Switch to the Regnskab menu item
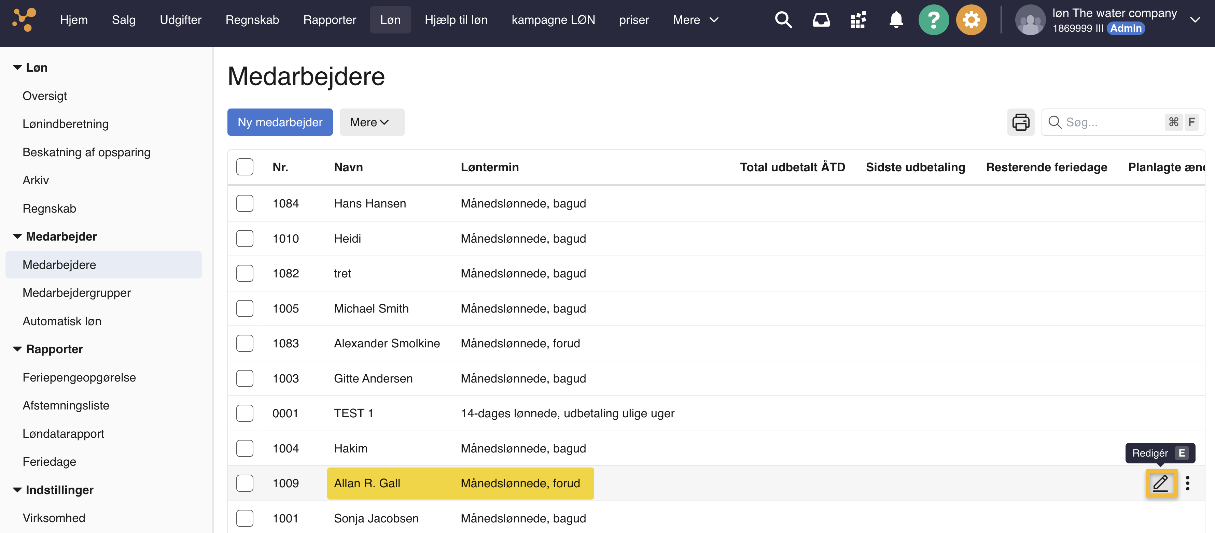 click(x=252, y=20)
